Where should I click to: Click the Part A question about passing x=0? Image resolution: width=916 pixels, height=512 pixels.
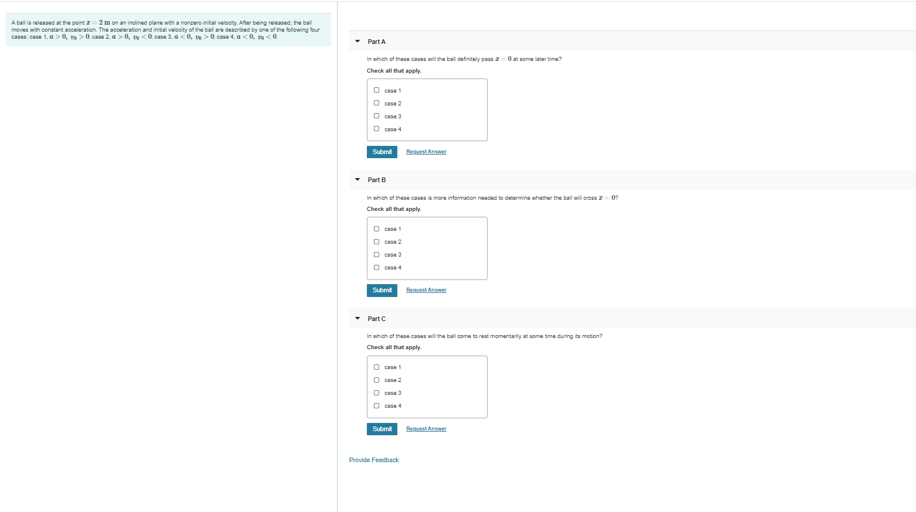pos(464,59)
